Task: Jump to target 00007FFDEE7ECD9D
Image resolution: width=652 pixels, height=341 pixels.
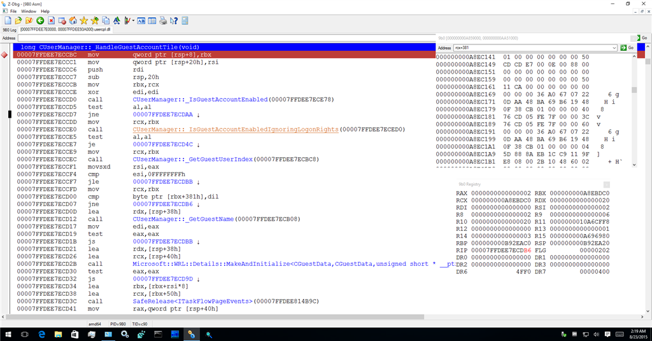Action: pos(162,279)
